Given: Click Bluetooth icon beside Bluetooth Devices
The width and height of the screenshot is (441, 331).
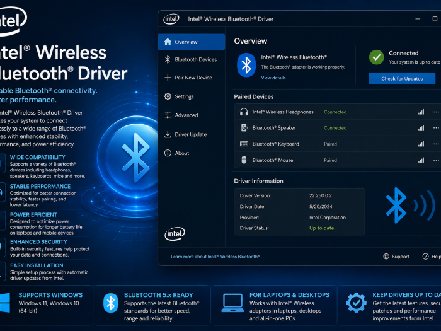Looking at the screenshot, I should (168, 59).
